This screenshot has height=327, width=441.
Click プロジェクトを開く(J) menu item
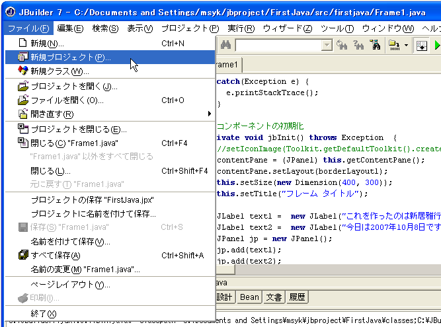point(74,87)
